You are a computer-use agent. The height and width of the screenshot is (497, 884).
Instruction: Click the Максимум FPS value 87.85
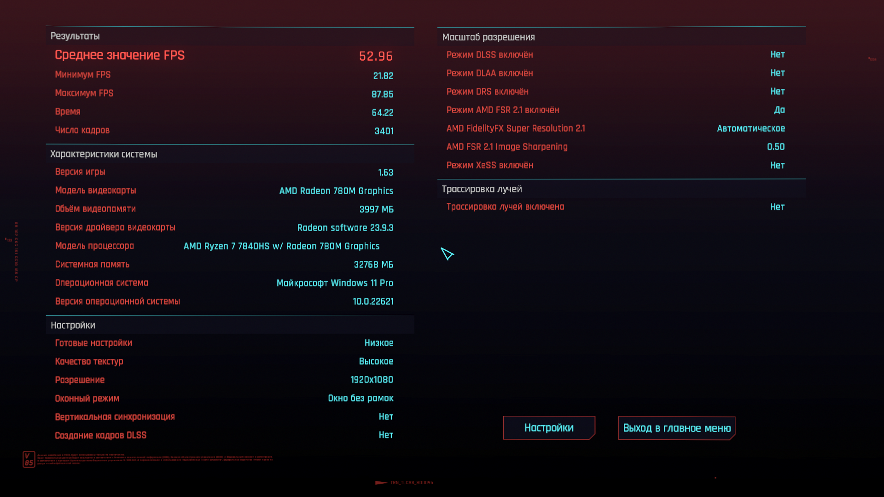(x=382, y=94)
